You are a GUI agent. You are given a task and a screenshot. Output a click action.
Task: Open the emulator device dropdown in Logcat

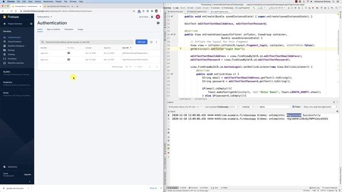click(x=185, y=107)
